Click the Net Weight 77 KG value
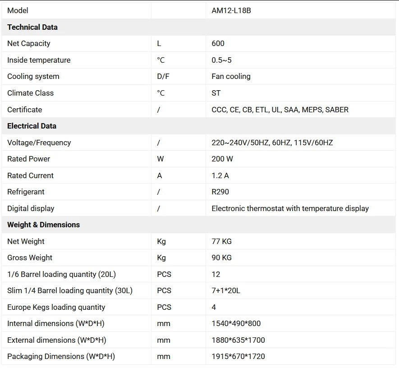 coord(221,241)
